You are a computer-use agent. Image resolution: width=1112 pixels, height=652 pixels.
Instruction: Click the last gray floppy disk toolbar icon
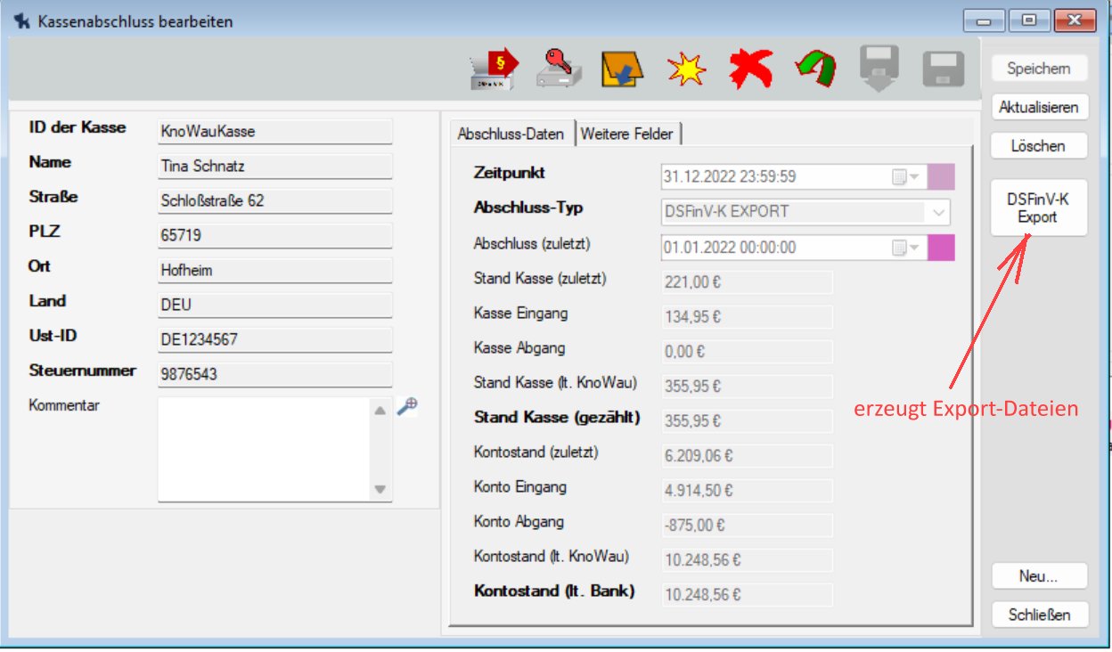944,69
